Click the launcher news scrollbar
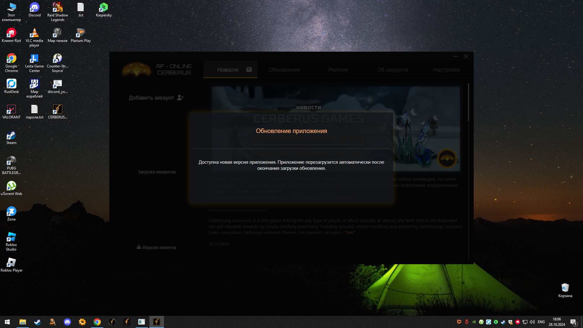The height and width of the screenshot is (328, 583). click(469, 102)
